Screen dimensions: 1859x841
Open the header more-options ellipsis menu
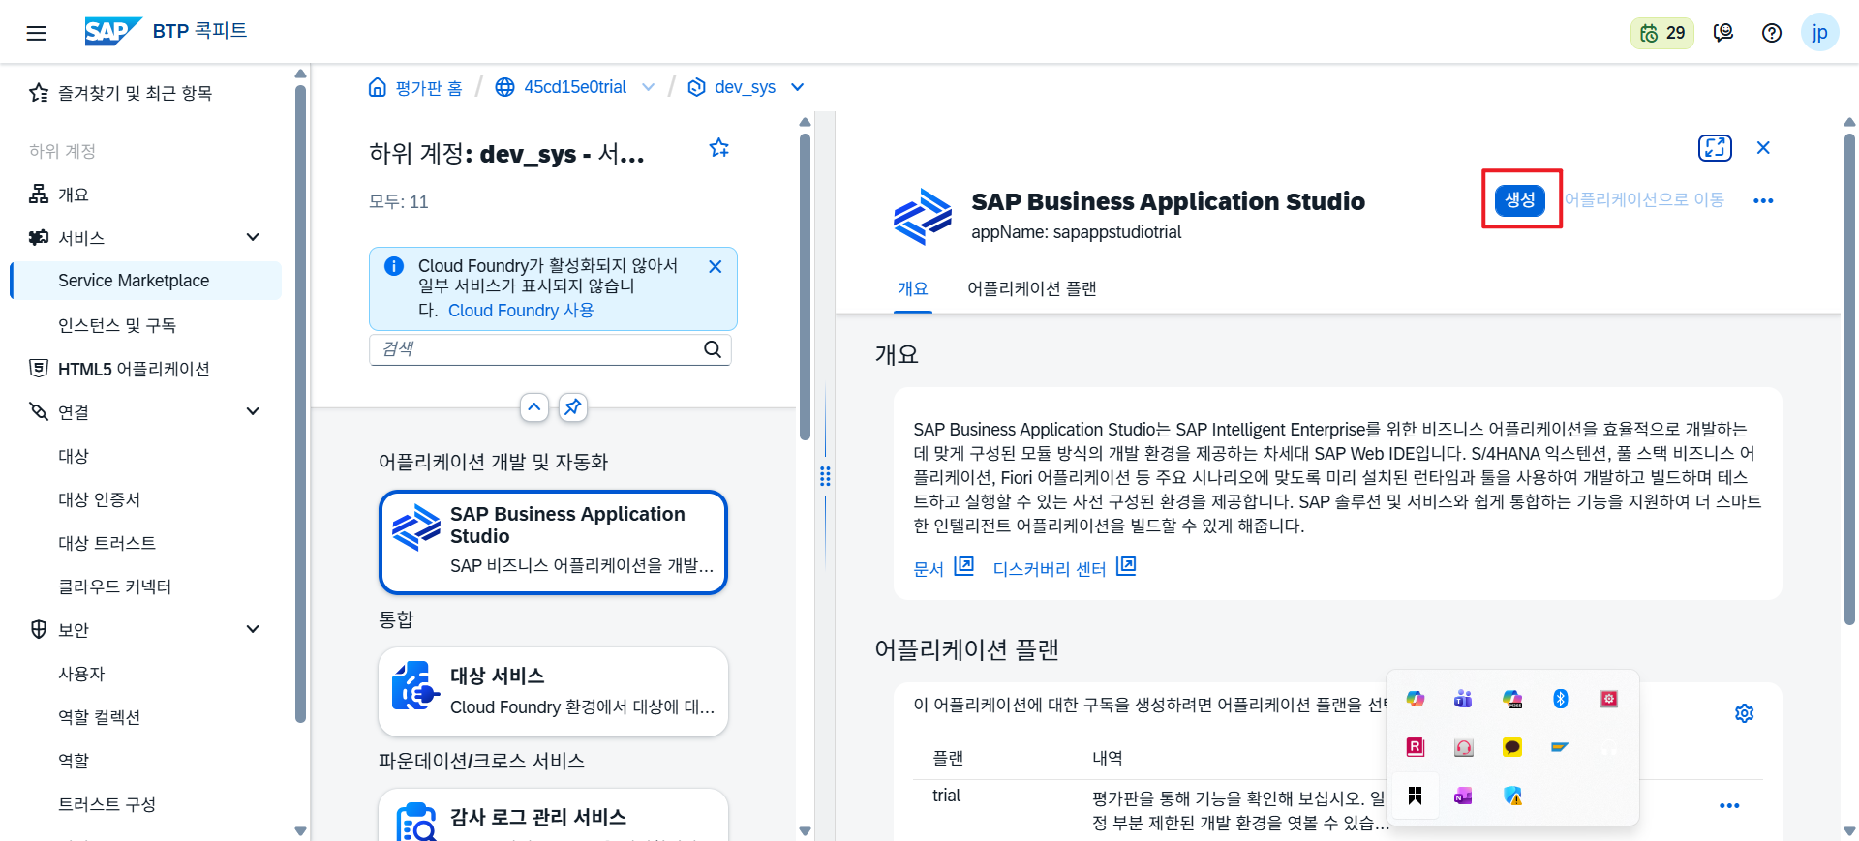[1763, 200]
